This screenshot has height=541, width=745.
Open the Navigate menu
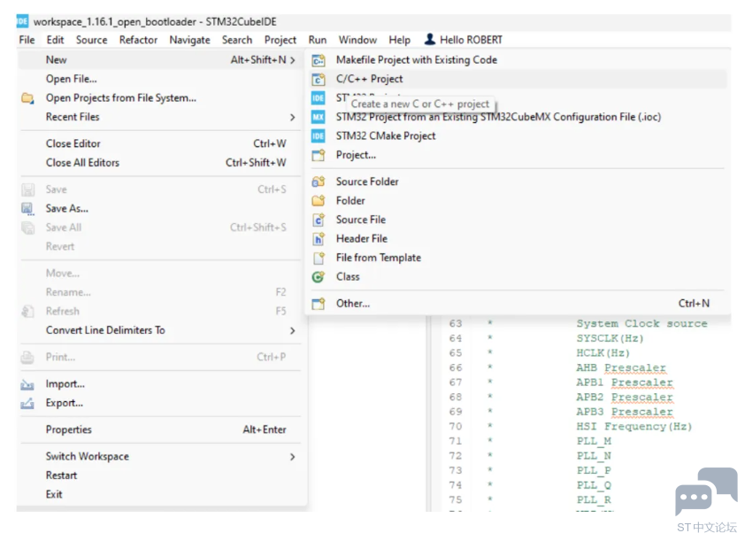pos(189,40)
